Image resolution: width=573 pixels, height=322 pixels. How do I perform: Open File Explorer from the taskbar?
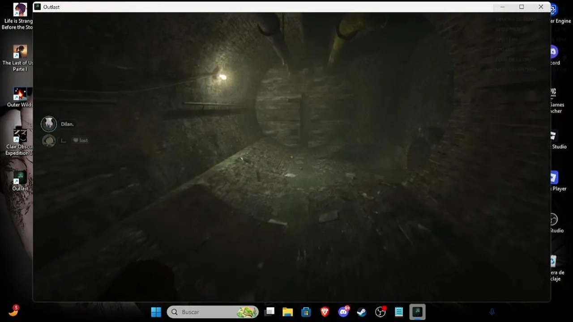(287, 312)
